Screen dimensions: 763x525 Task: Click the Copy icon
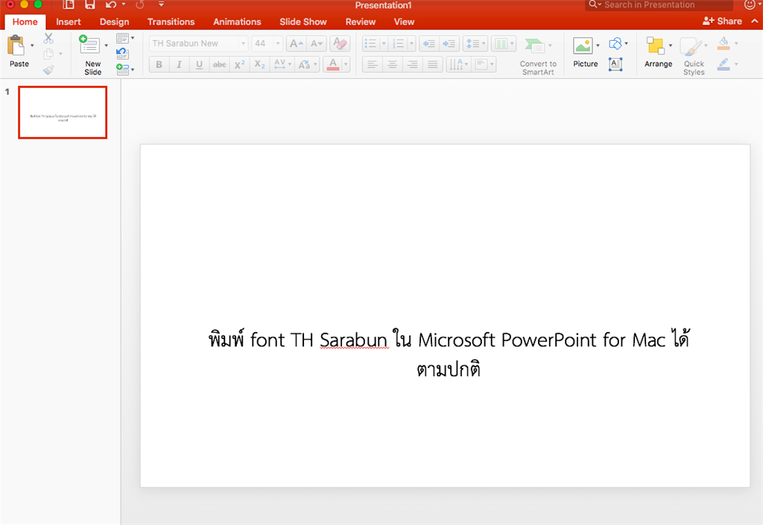click(48, 54)
